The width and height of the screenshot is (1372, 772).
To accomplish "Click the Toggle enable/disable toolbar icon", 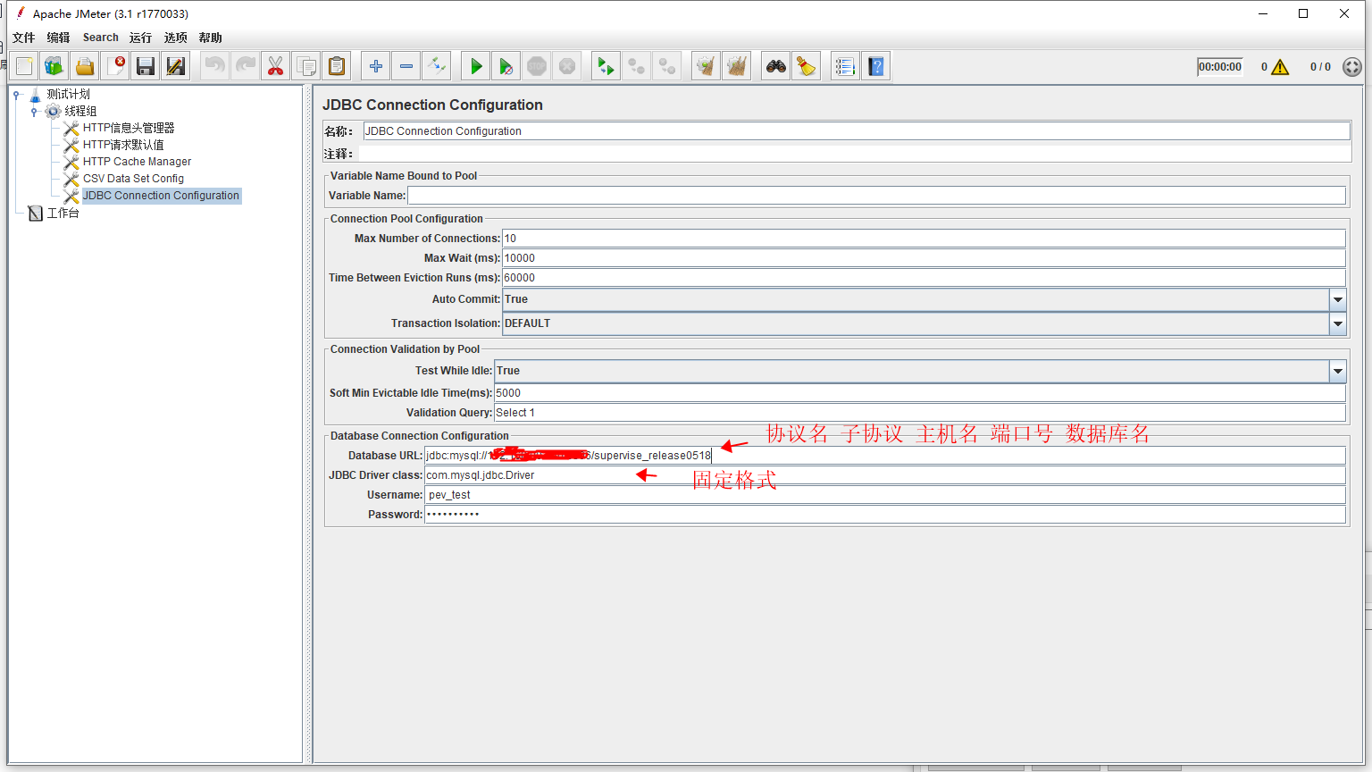I will [x=437, y=66].
